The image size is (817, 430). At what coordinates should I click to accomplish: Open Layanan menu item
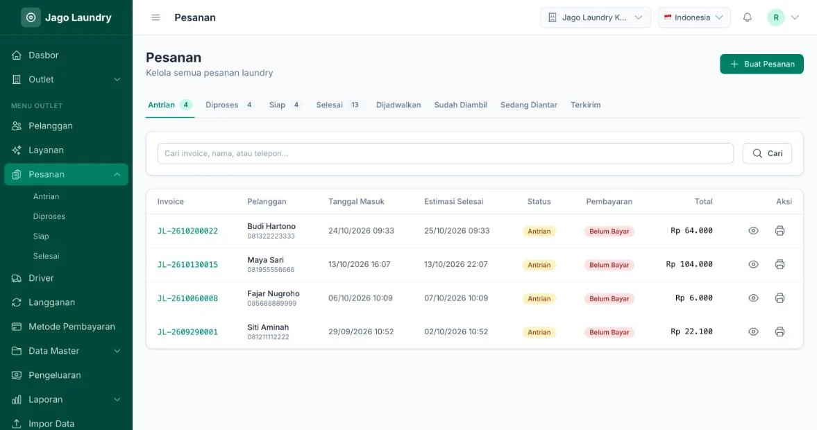click(66, 150)
